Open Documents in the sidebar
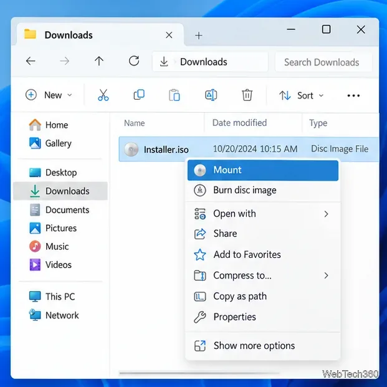Image resolution: width=387 pixels, height=387 pixels. 60,210
